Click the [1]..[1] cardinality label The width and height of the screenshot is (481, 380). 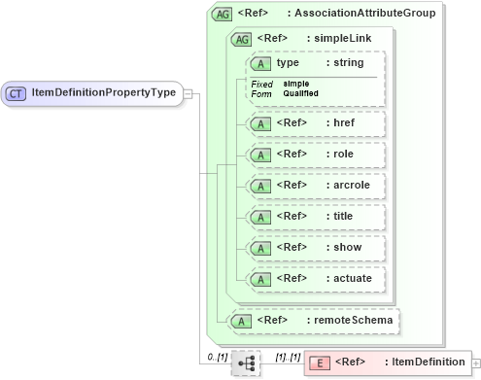[288, 358]
